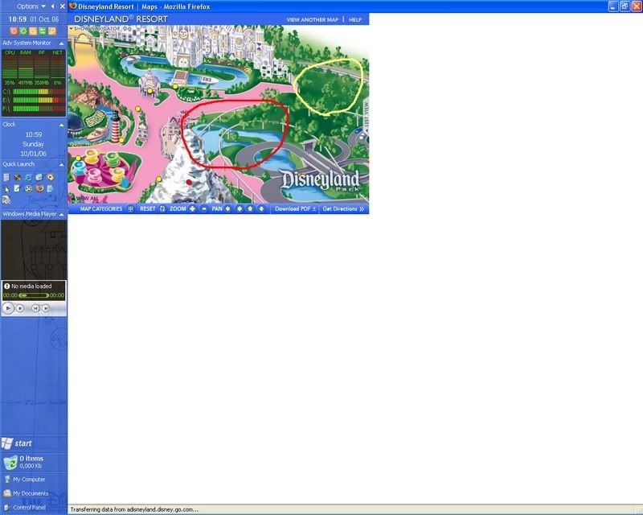Open the Windows start menu
This screenshot has width=643, height=515.
point(17,443)
